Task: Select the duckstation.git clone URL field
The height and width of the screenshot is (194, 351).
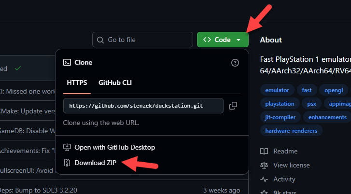Action: coord(143,106)
